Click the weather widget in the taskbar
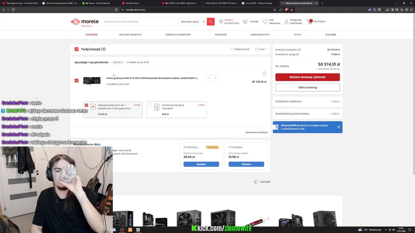 (x=370, y=230)
